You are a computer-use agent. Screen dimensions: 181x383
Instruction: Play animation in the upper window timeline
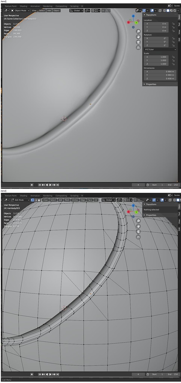click(50, 185)
